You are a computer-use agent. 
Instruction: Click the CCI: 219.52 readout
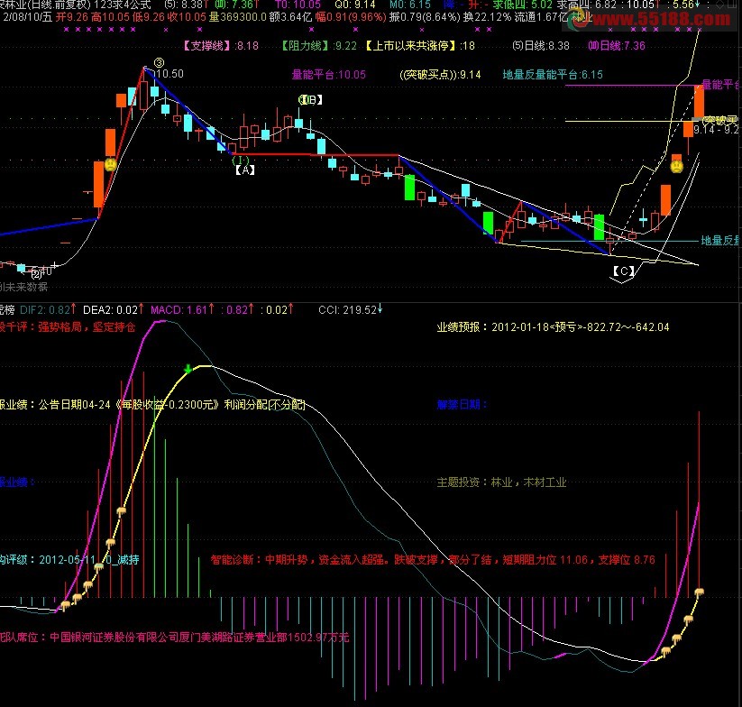coord(351,310)
